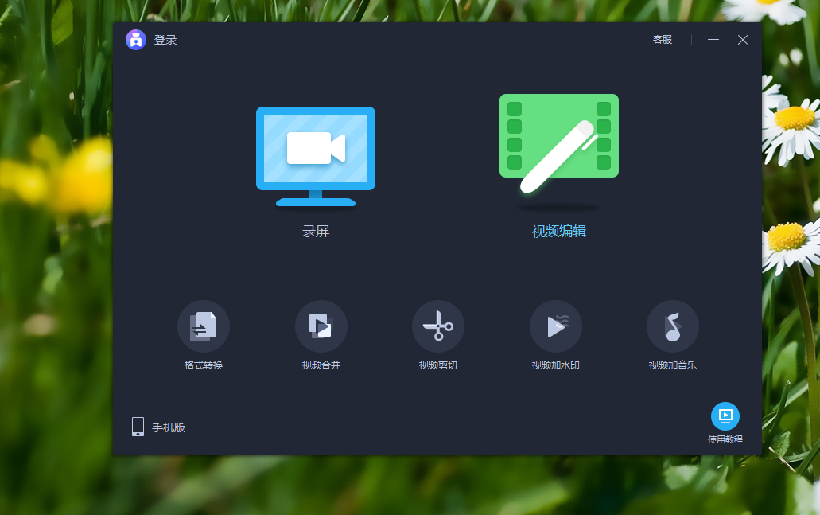Click the 视频剪切 label
Image resolution: width=820 pixels, height=515 pixels.
click(x=438, y=365)
